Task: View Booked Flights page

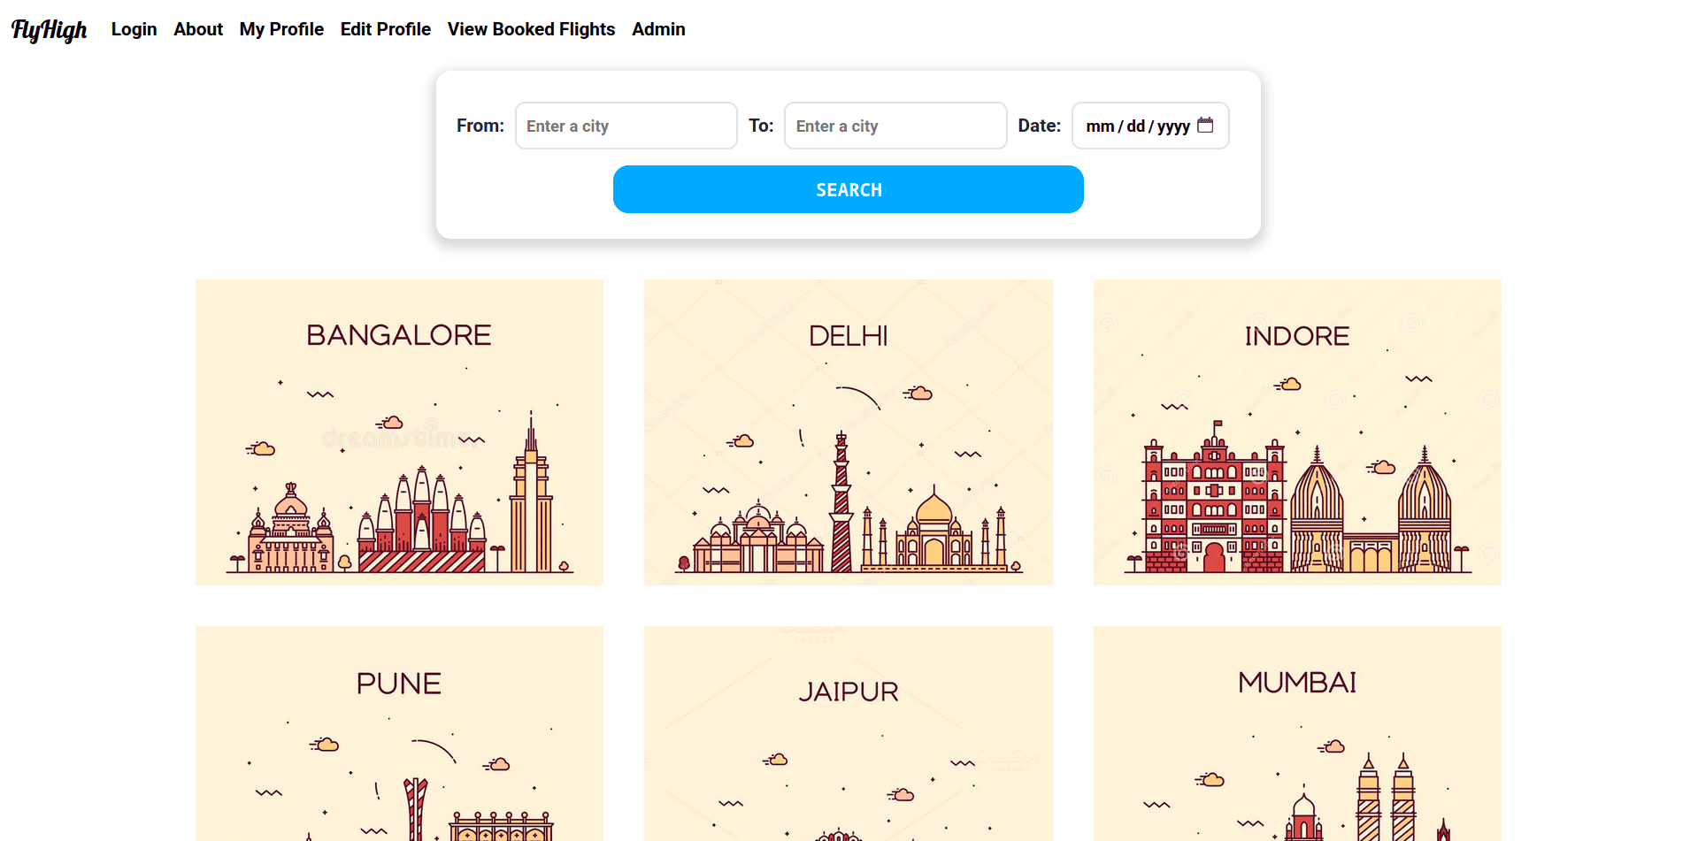Action: pos(531,29)
